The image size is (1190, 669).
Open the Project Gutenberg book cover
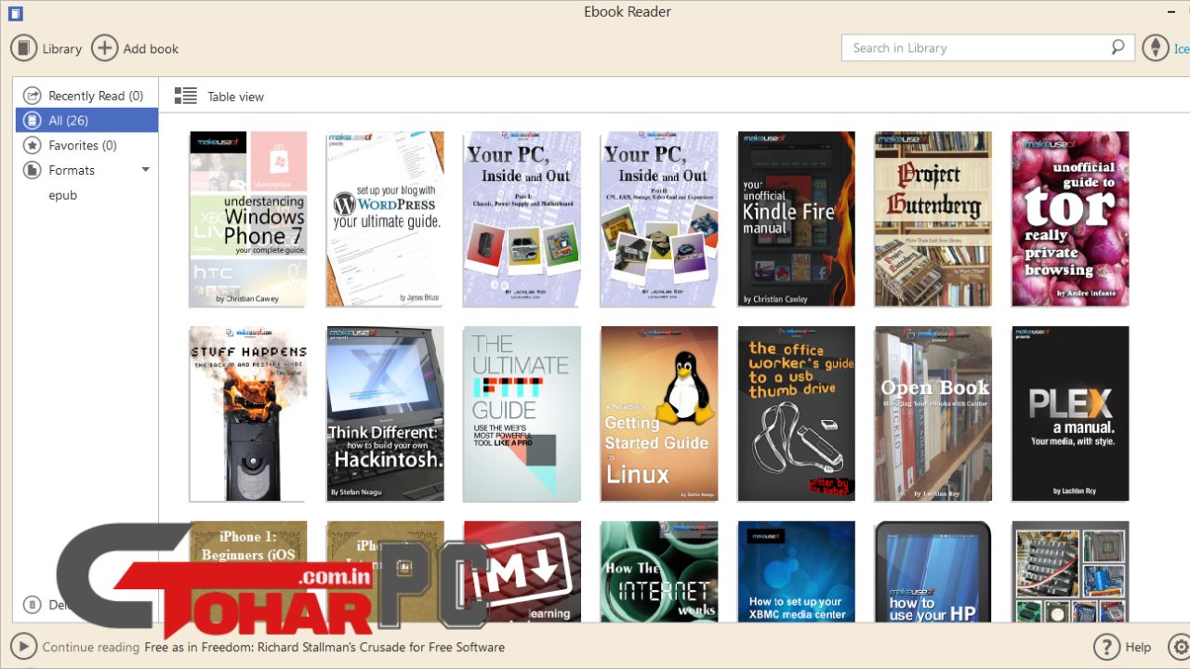pyautogui.click(x=933, y=219)
